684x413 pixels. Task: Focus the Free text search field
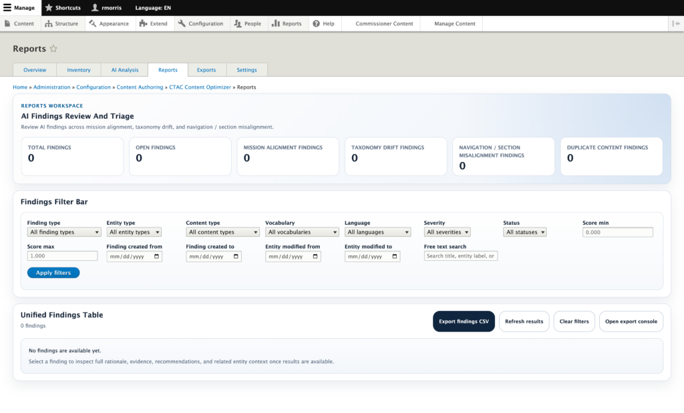point(461,256)
